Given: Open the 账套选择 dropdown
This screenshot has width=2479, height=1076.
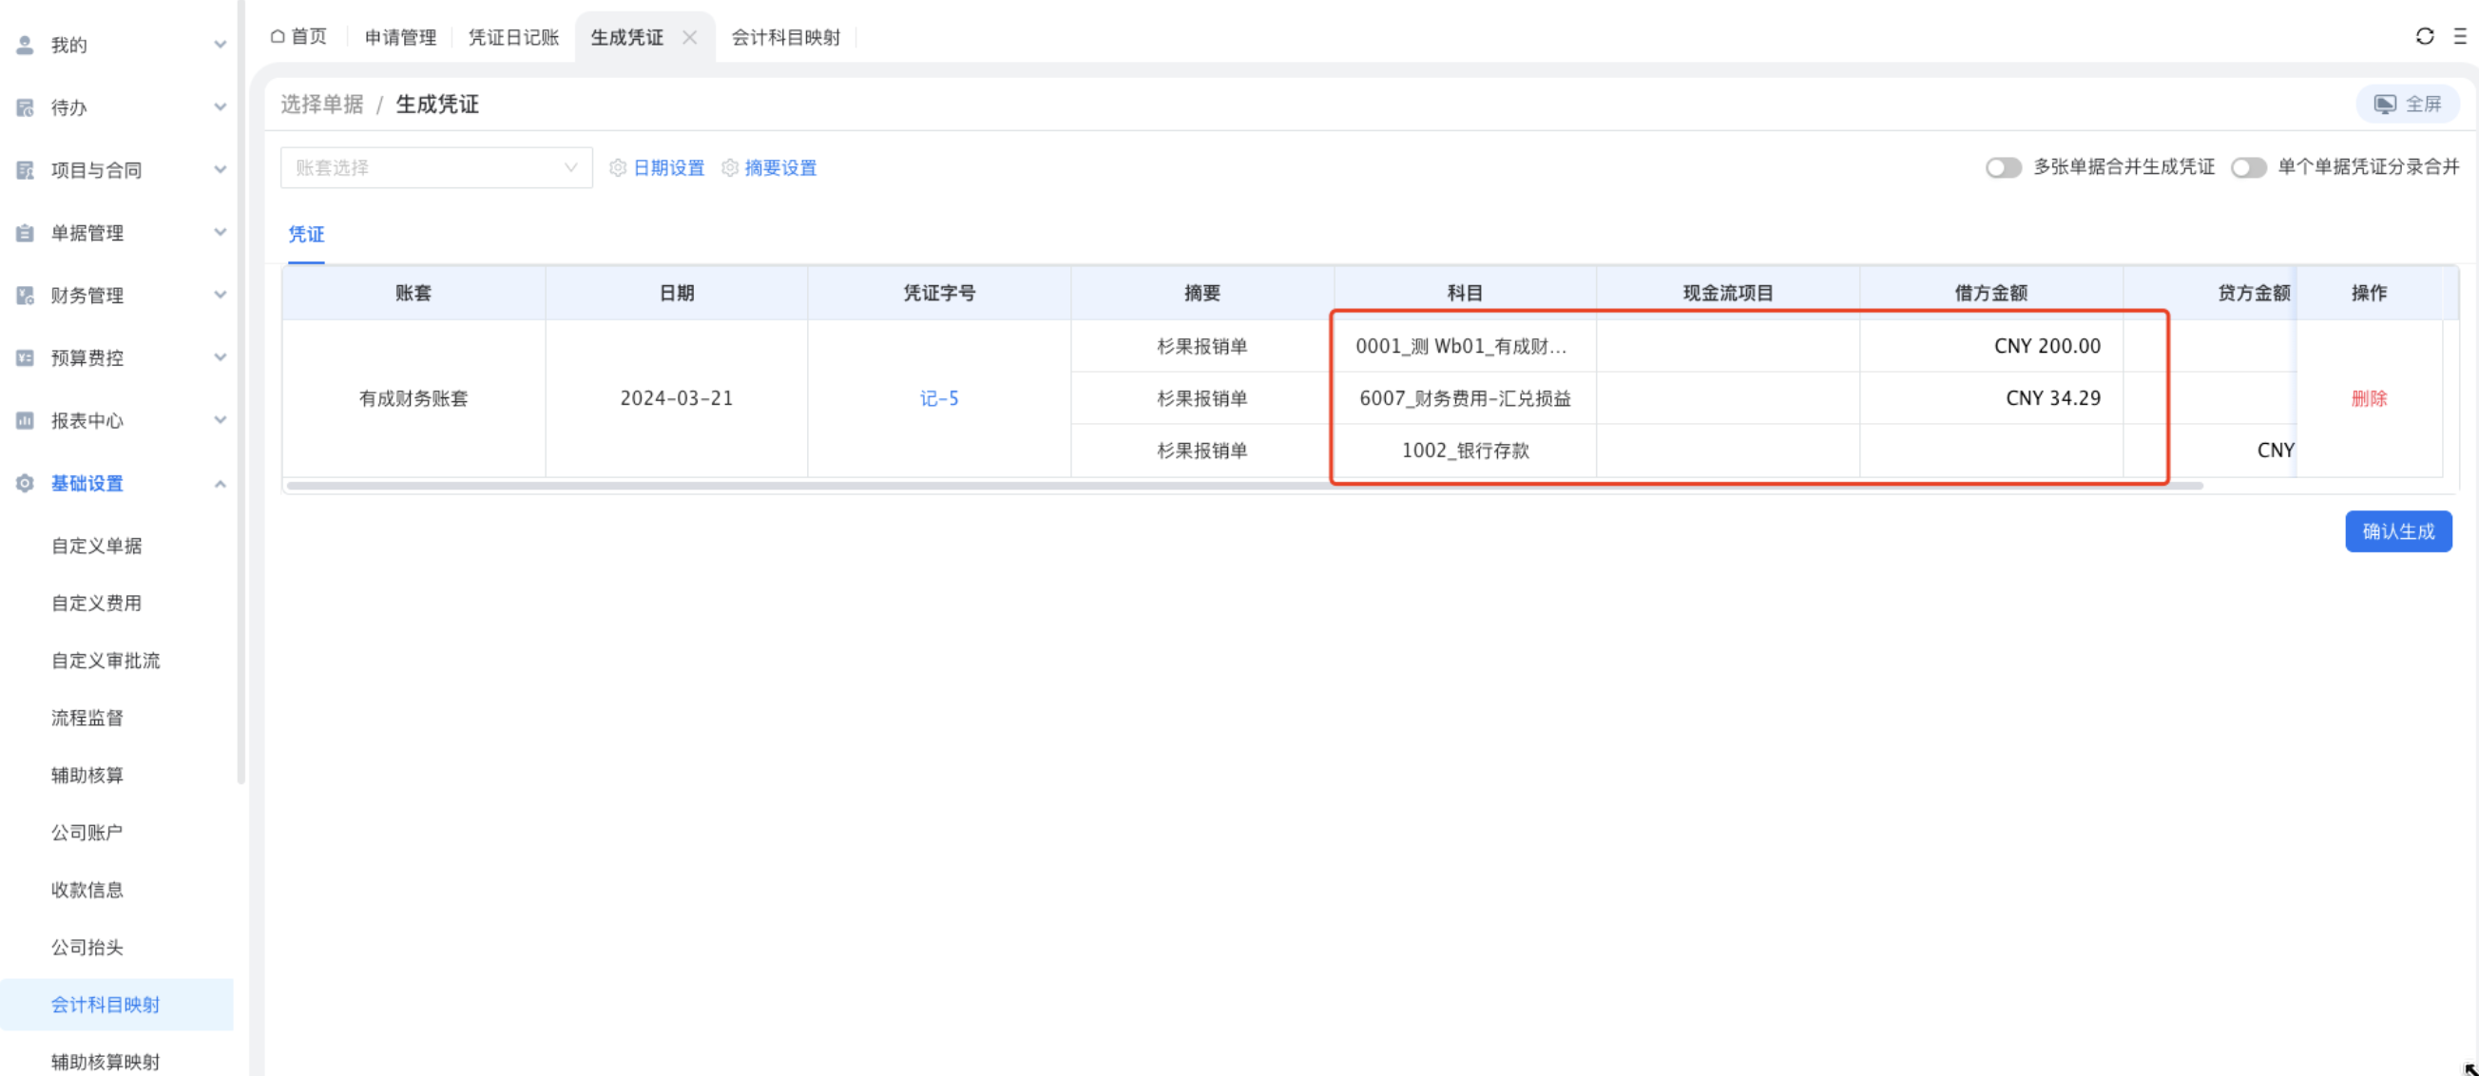Looking at the screenshot, I should pos(436,167).
